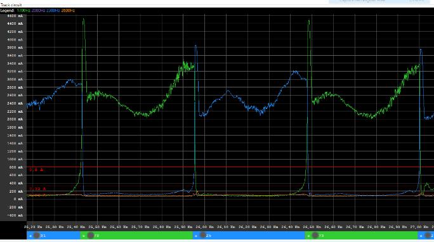
Task: Click the marker on green segment after 25,40 Km
Action: 90,236
